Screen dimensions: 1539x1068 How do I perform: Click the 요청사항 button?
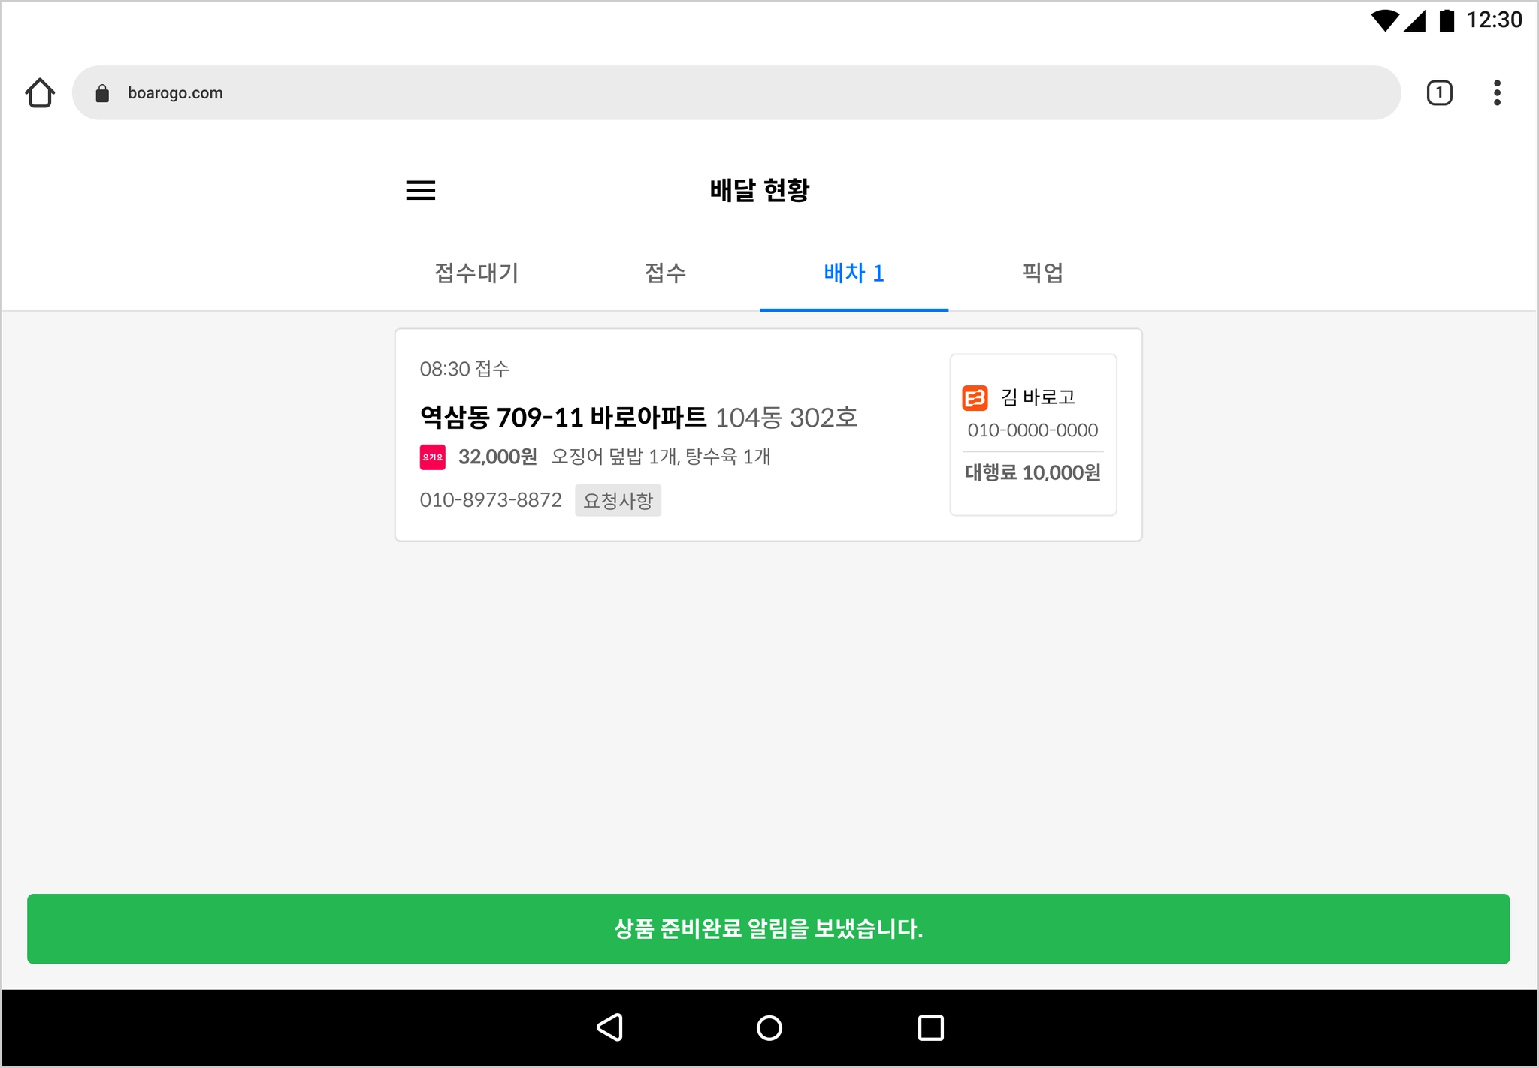coord(618,500)
